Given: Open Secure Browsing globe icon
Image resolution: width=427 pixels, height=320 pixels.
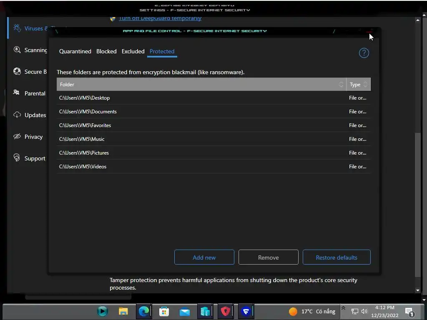Looking at the screenshot, I should (x=17, y=71).
